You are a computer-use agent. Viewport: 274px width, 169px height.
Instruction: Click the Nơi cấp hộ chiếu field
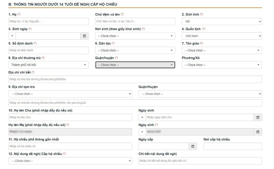point(232,146)
